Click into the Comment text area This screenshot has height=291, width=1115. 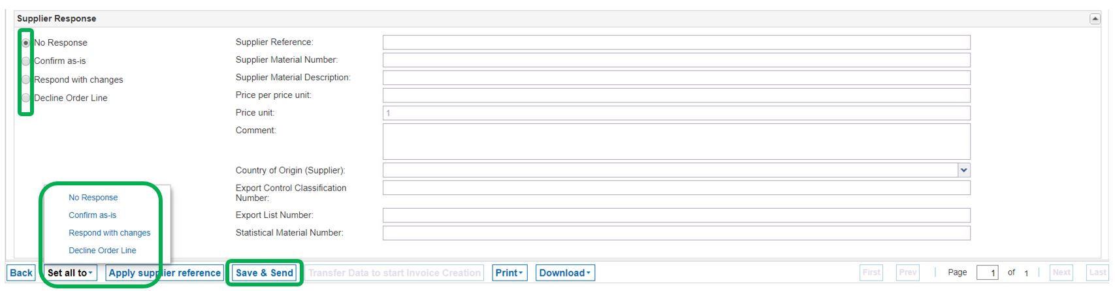(676, 142)
